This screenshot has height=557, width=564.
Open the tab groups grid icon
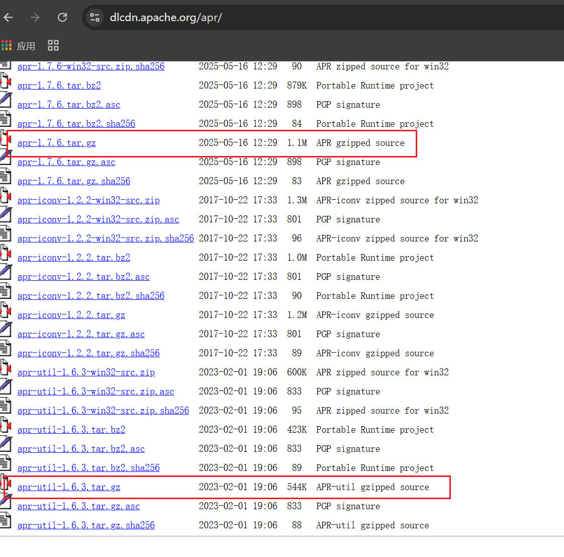53,45
